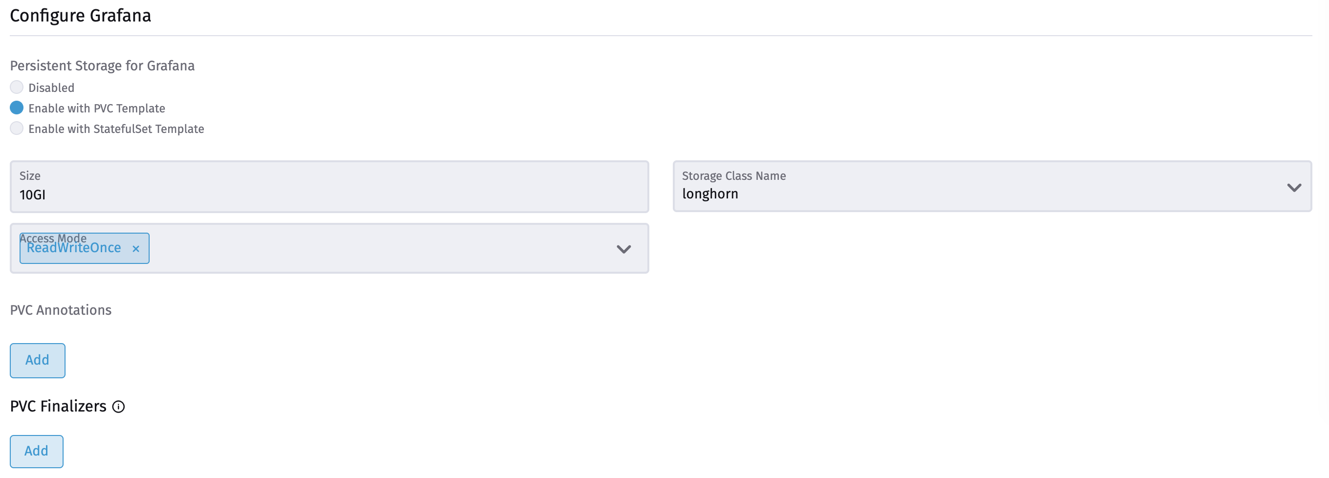This screenshot has width=1329, height=478.
Task: Click the Persistent Storage for Grafana label
Action: point(102,65)
